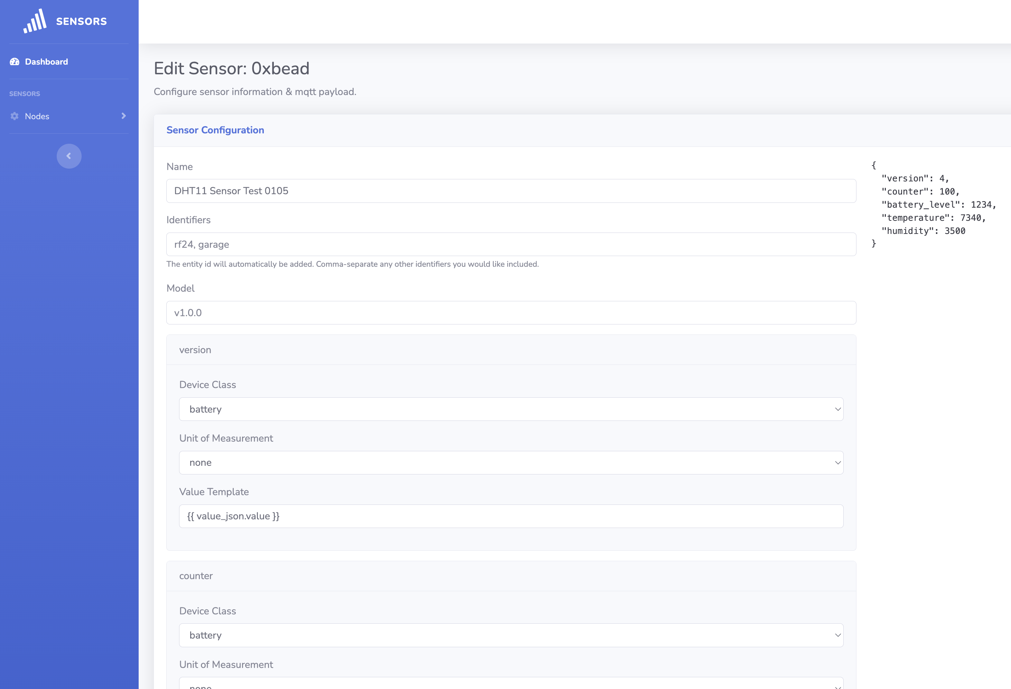Click the Identifiers input field
The height and width of the screenshot is (689, 1011).
tap(511, 244)
